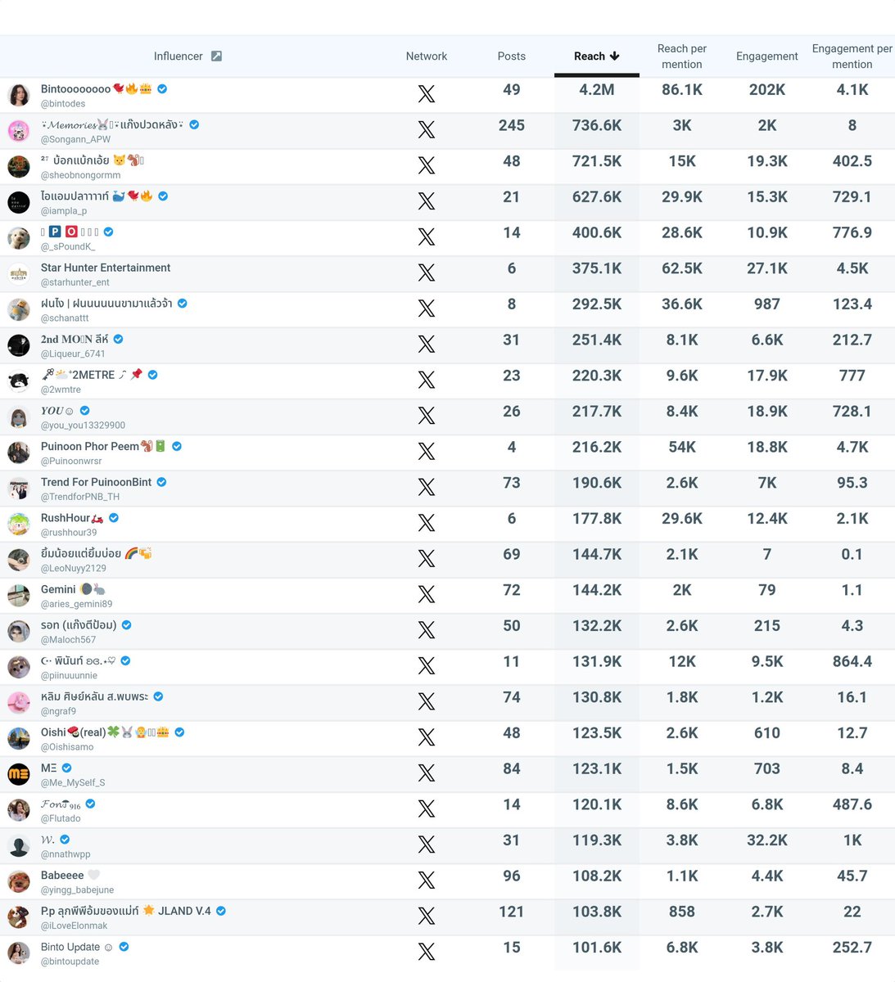Sort by Engagement column header
Image resolution: width=895 pixels, height=982 pixels.
(767, 56)
